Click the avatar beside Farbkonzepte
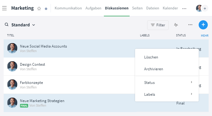This screenshot has width=212, height=116. 12,85
